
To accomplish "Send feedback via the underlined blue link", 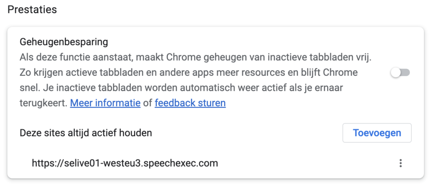I will (x=190, y=103).
